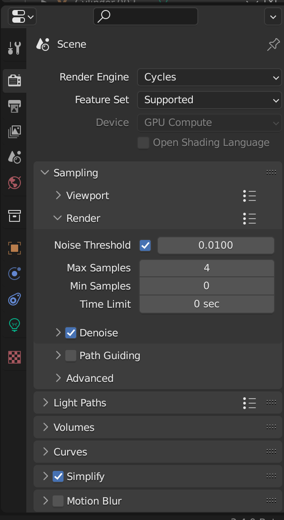
Task: Open the World properties tab
Action: (x=14, y=182)
